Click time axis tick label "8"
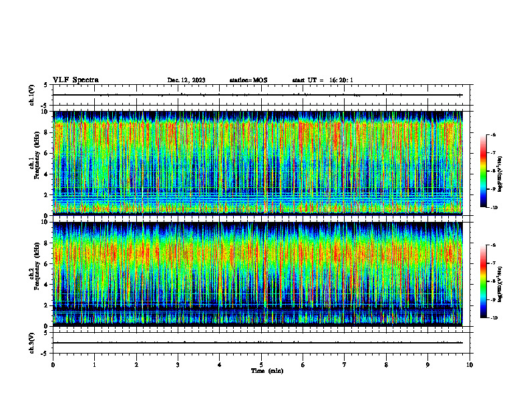Screen dimensions: 529x409 [386, 365]
